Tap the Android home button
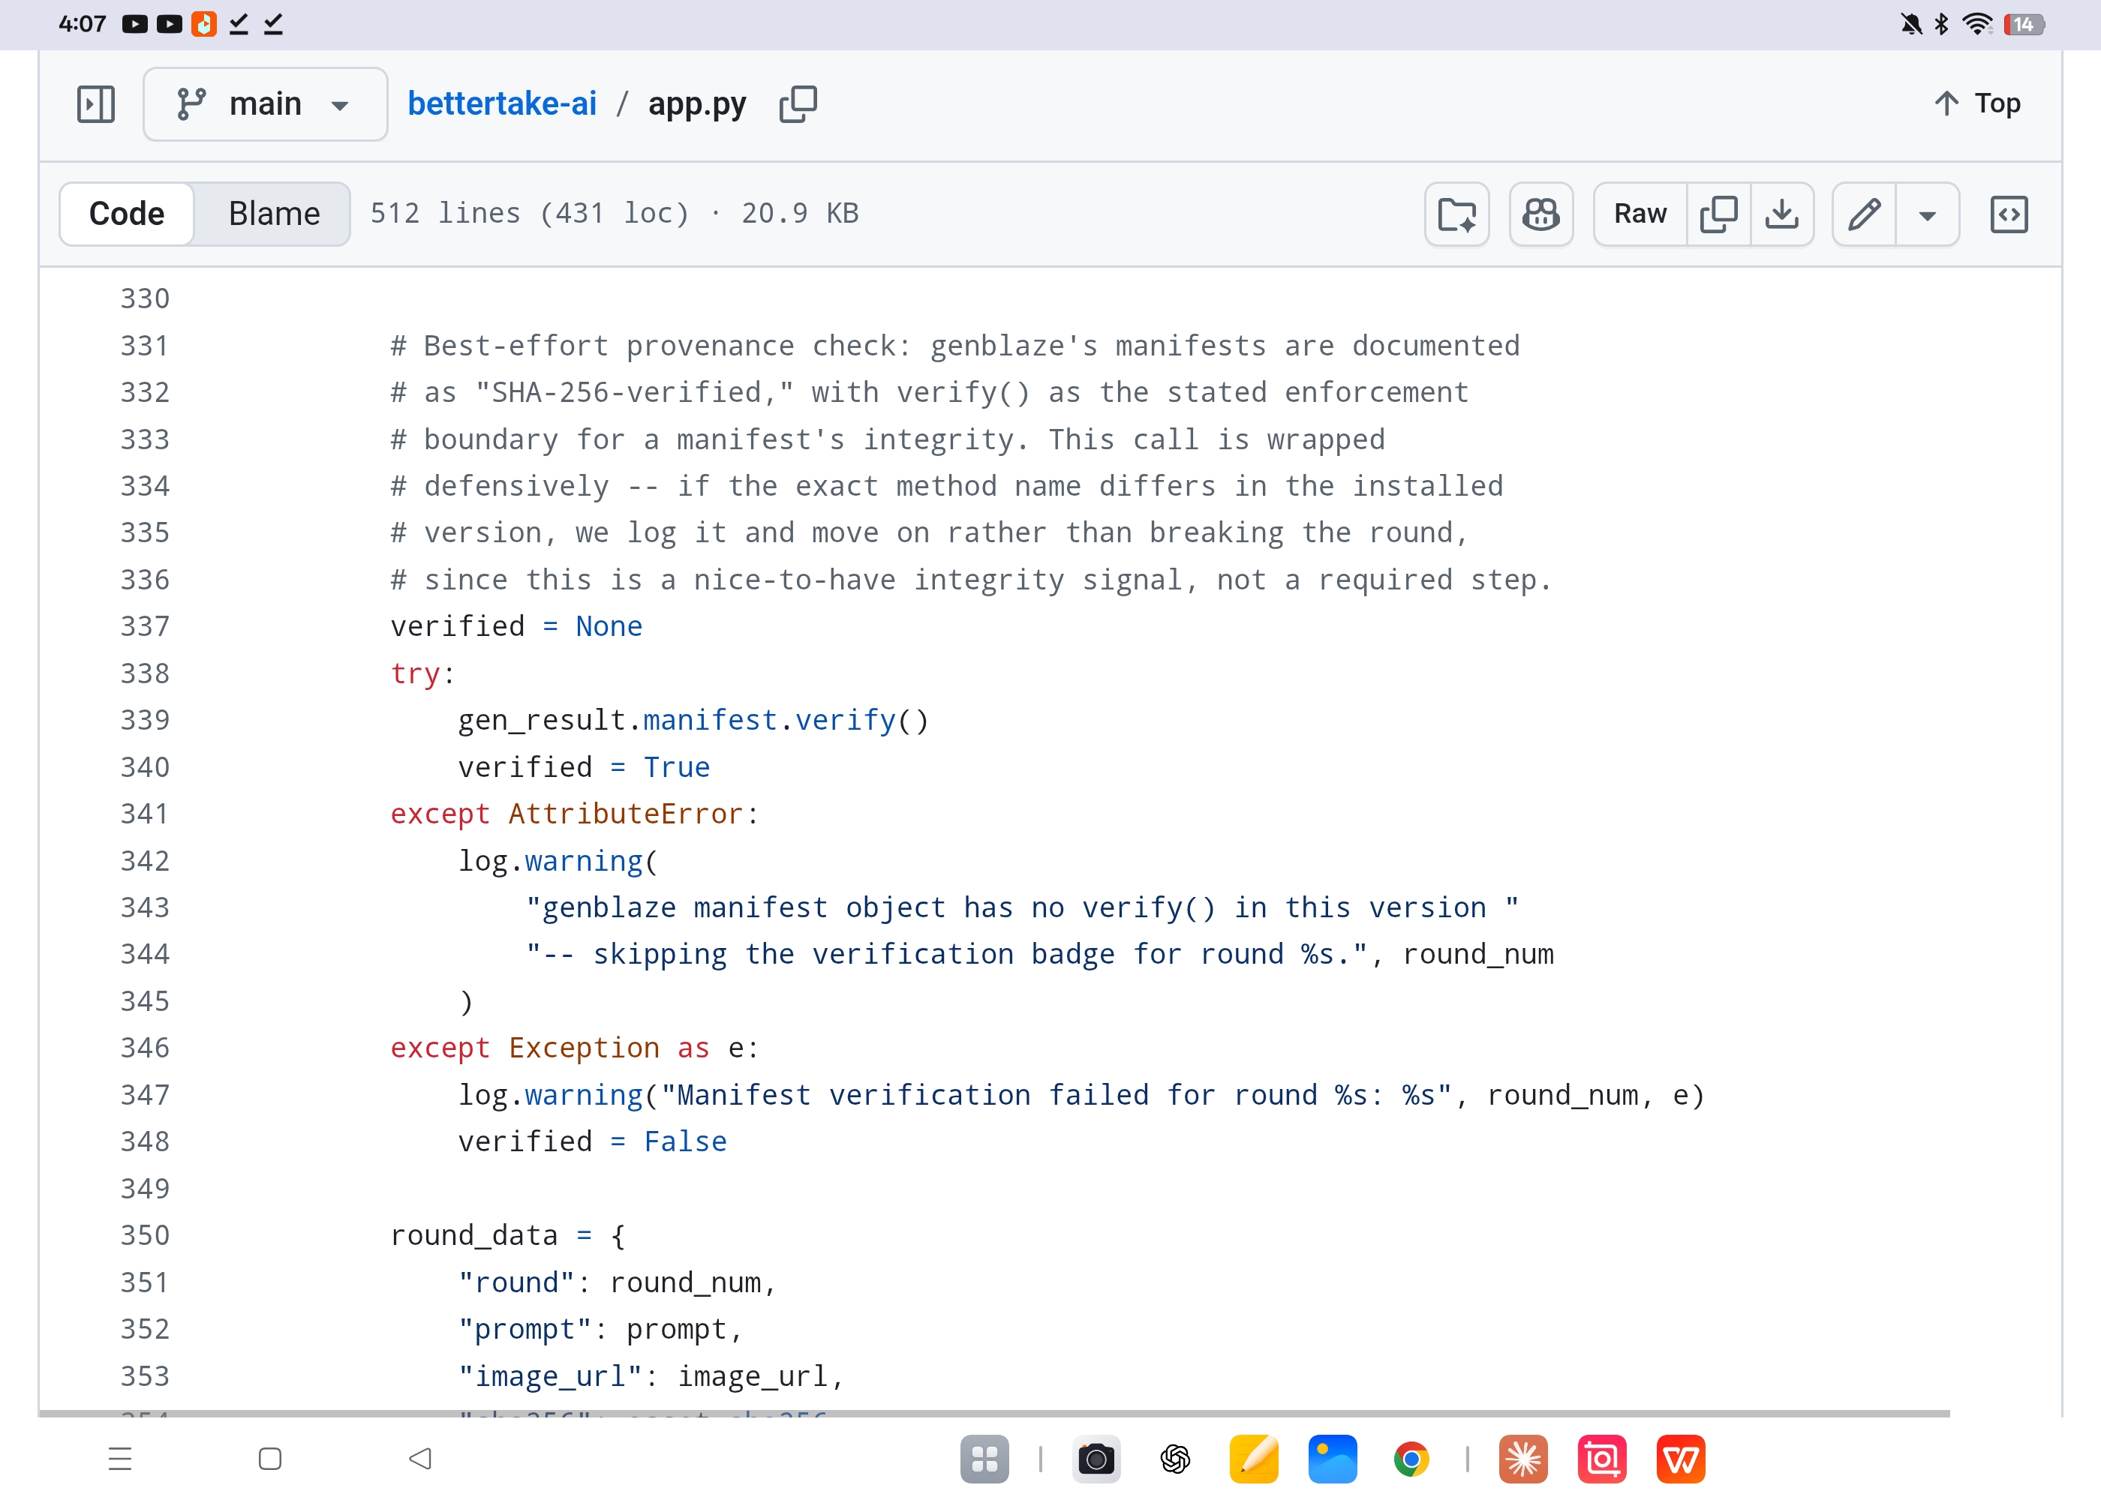 [270, 1459]
